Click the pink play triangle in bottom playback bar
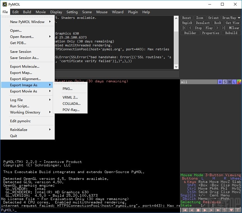 tap(205, 210)
